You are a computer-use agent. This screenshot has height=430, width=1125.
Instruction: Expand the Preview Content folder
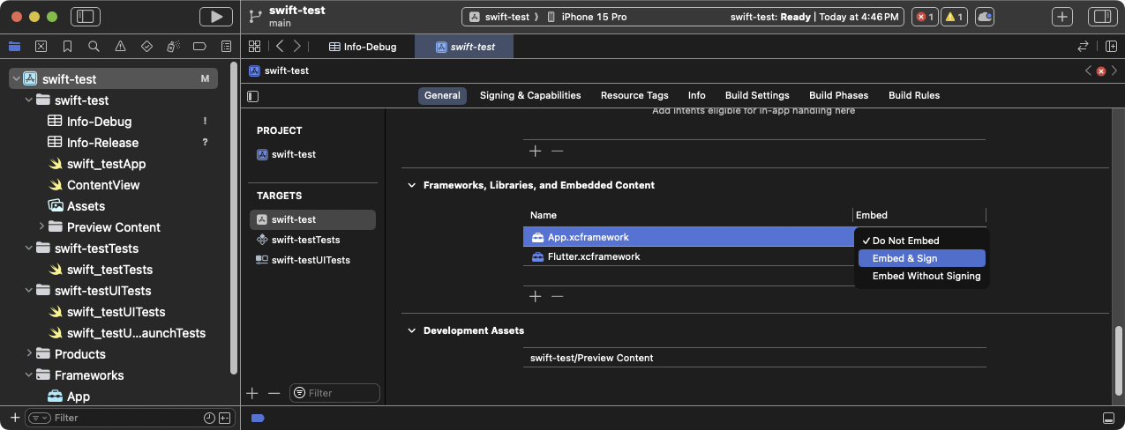coord(42,227)
